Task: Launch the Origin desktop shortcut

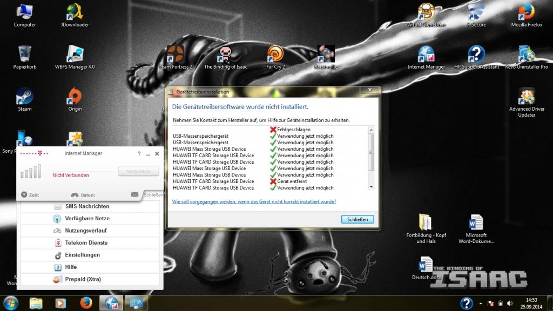Action: point(75,99)
